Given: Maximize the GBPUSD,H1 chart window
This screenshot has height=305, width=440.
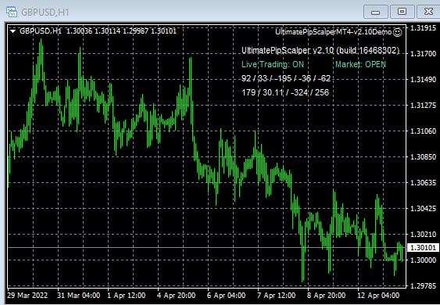Looking at the screenshot, I should pos(402,12).
